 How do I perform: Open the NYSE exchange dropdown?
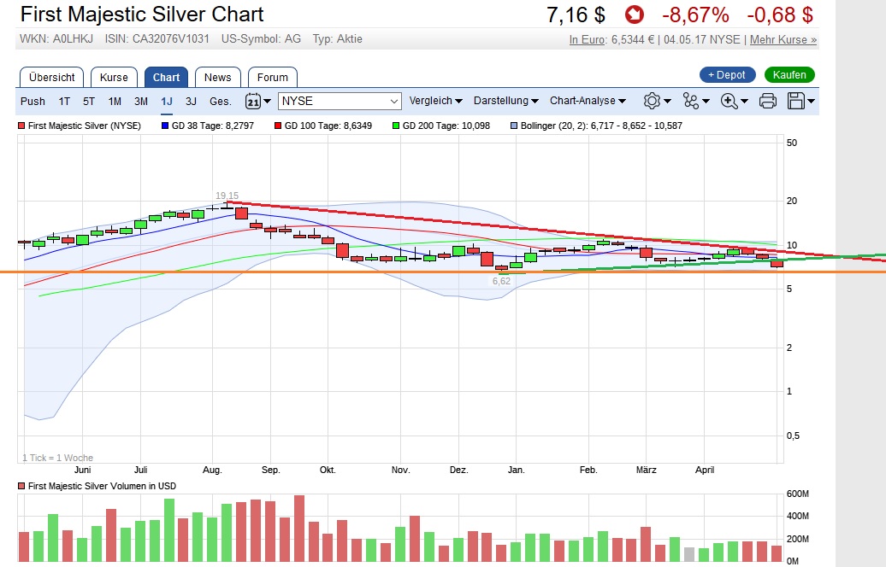tap(340, 101)
